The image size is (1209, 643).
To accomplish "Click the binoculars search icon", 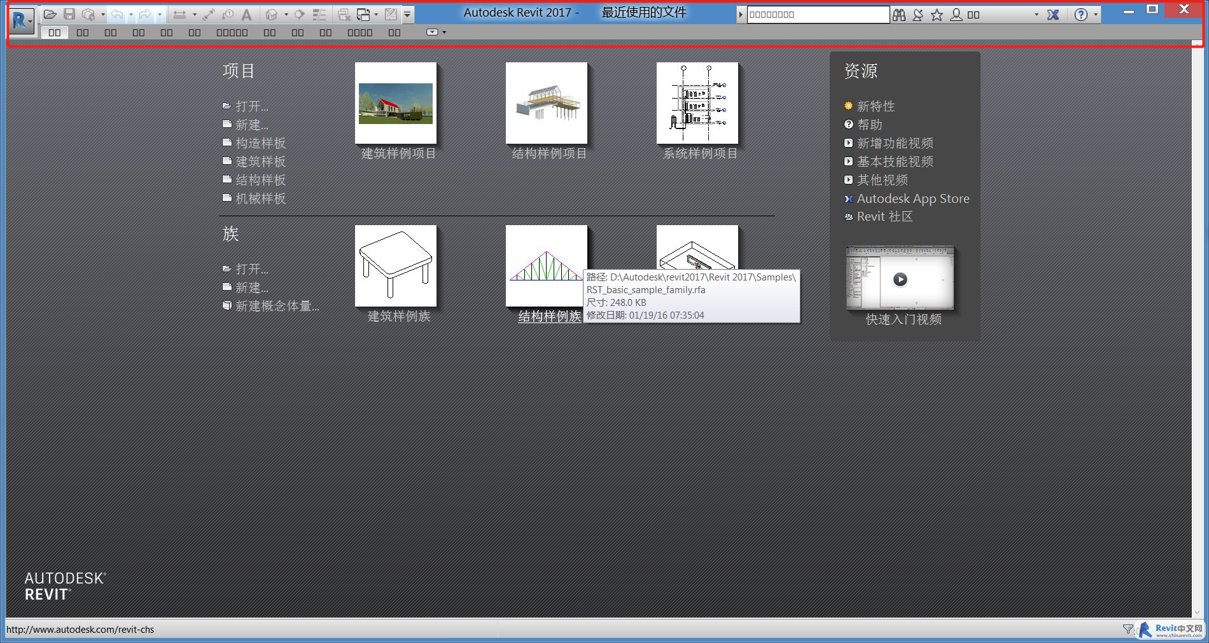I will click(x=899, y=15).
